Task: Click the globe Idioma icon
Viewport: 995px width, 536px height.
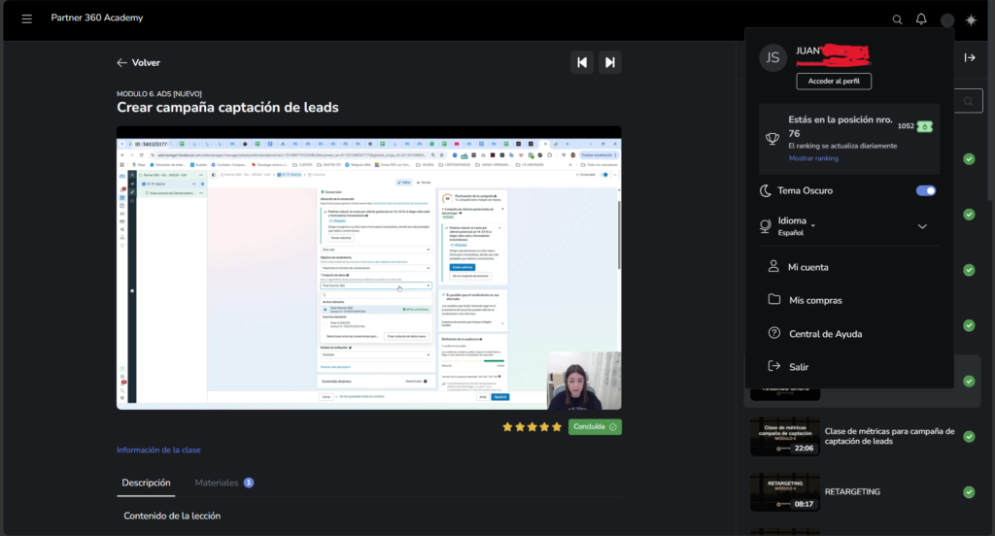Action: [766, 226]
